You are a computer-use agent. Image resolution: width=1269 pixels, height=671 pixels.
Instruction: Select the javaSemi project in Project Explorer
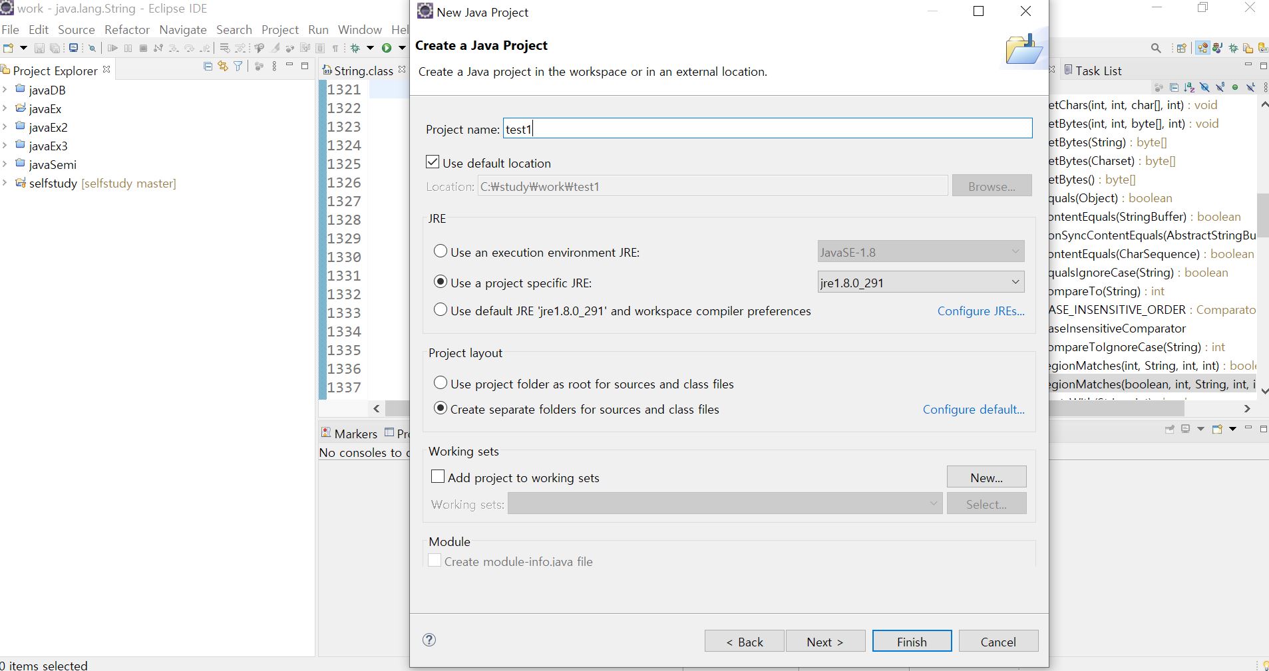(x=53, y=164)
